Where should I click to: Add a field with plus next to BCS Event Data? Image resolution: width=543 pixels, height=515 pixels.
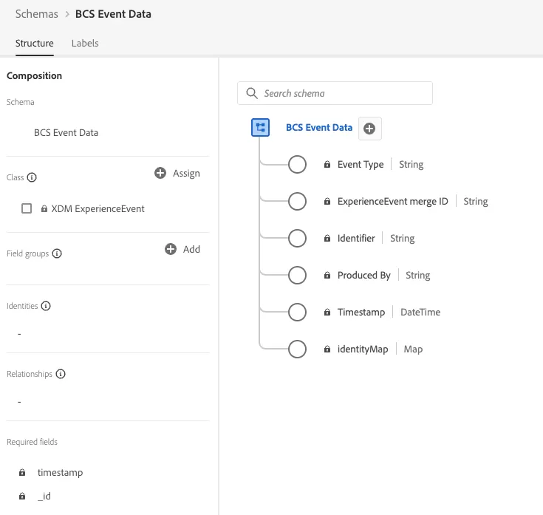click(369, 129)
